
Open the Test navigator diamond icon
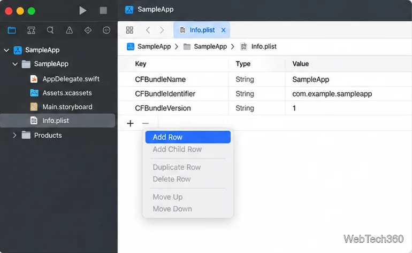(x=88, y=30)
